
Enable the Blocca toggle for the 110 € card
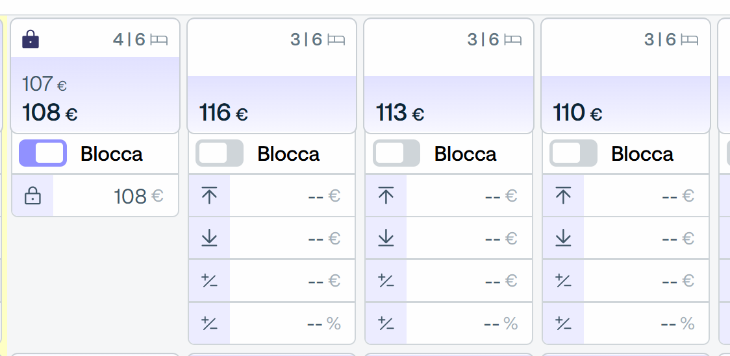[573, 153]
